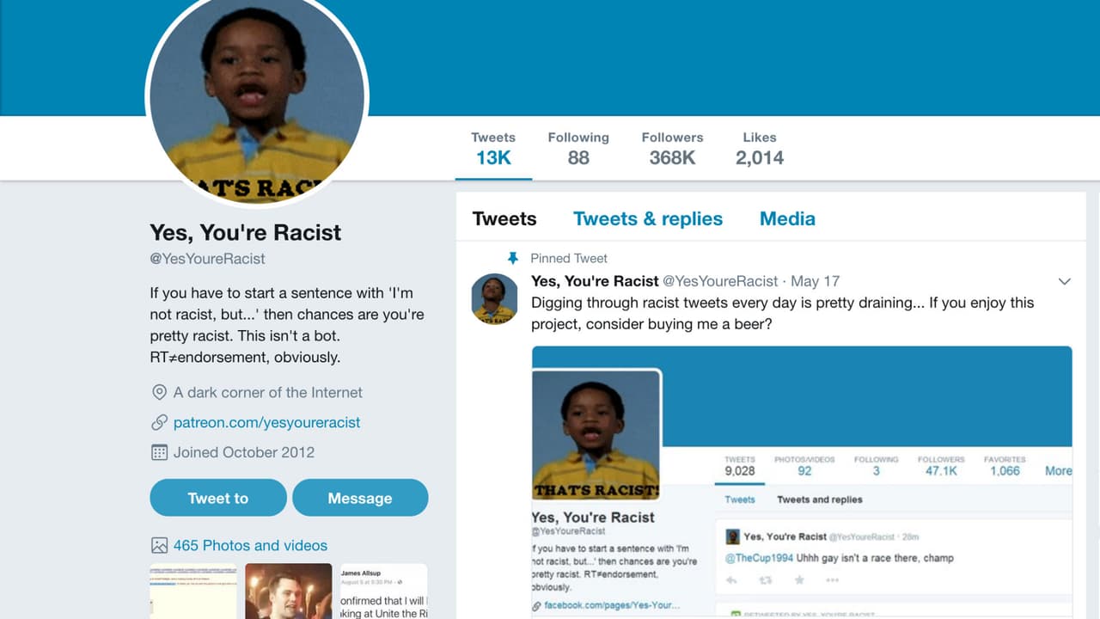Switch to the Tweets & replies tab
Screen dimensions: 1100x619
click(648, 218)
